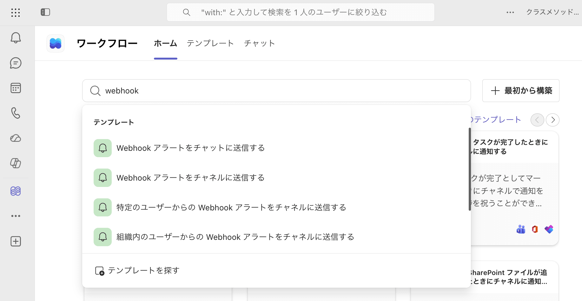Open Calls phone icon
Viewport: 582px width, 301px height.
click(16, 113)
